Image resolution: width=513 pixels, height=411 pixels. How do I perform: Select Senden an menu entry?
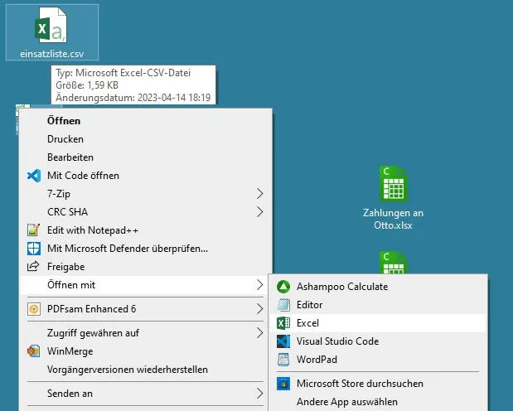[146, 394]
